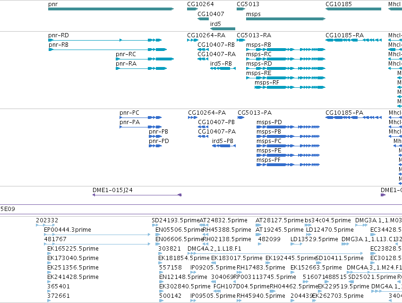Select the CG10407 gene feature
The width and height of the screenshot is (402, 303).
pos(203,19)
